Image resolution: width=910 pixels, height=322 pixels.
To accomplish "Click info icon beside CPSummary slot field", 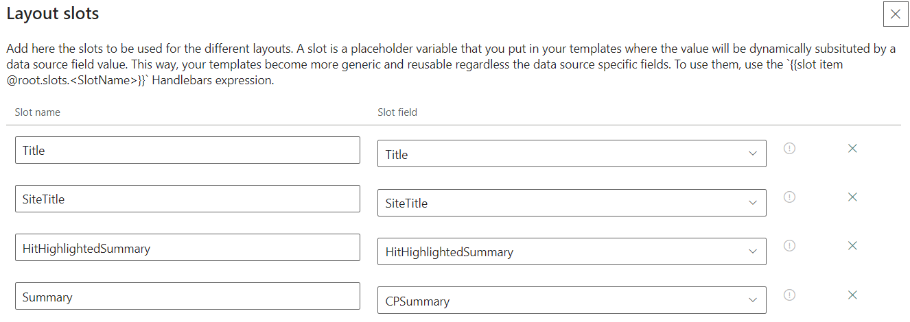I will [789, 295].
